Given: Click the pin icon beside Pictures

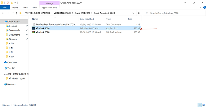Looking at the screenshot, I should click(x=27, y=39).
